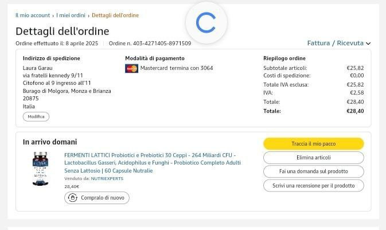Click the repeat-purchase icon in Compralo di nuovo
386x230 pixels.
point(73,198)
